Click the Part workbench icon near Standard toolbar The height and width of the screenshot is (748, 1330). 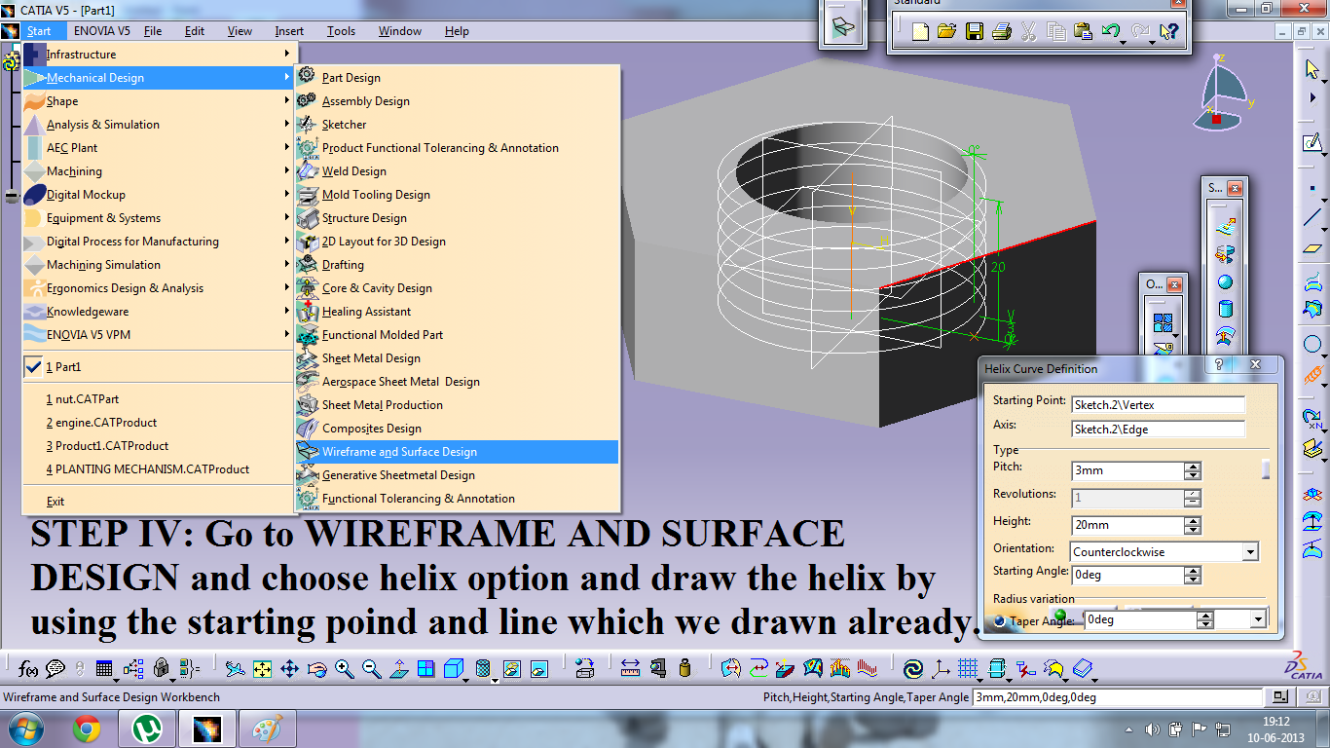coord(843,26)
